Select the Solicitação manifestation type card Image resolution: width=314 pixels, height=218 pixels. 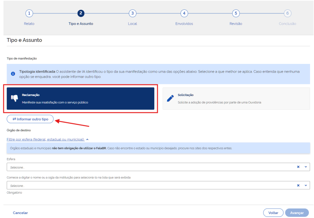236,98
